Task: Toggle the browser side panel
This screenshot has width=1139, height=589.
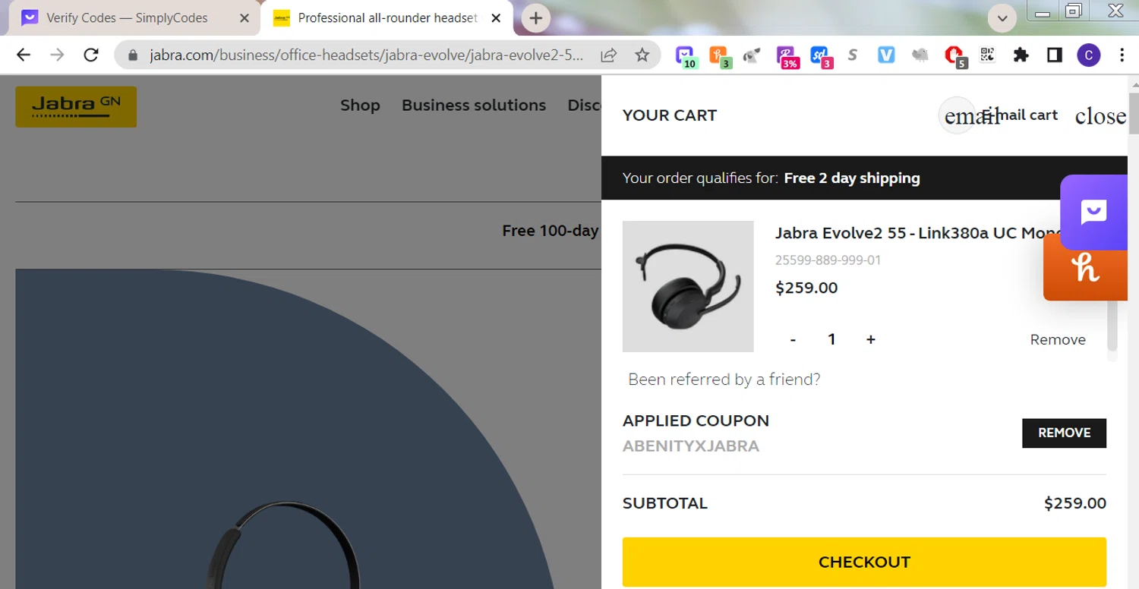Action: (1055, 55)
